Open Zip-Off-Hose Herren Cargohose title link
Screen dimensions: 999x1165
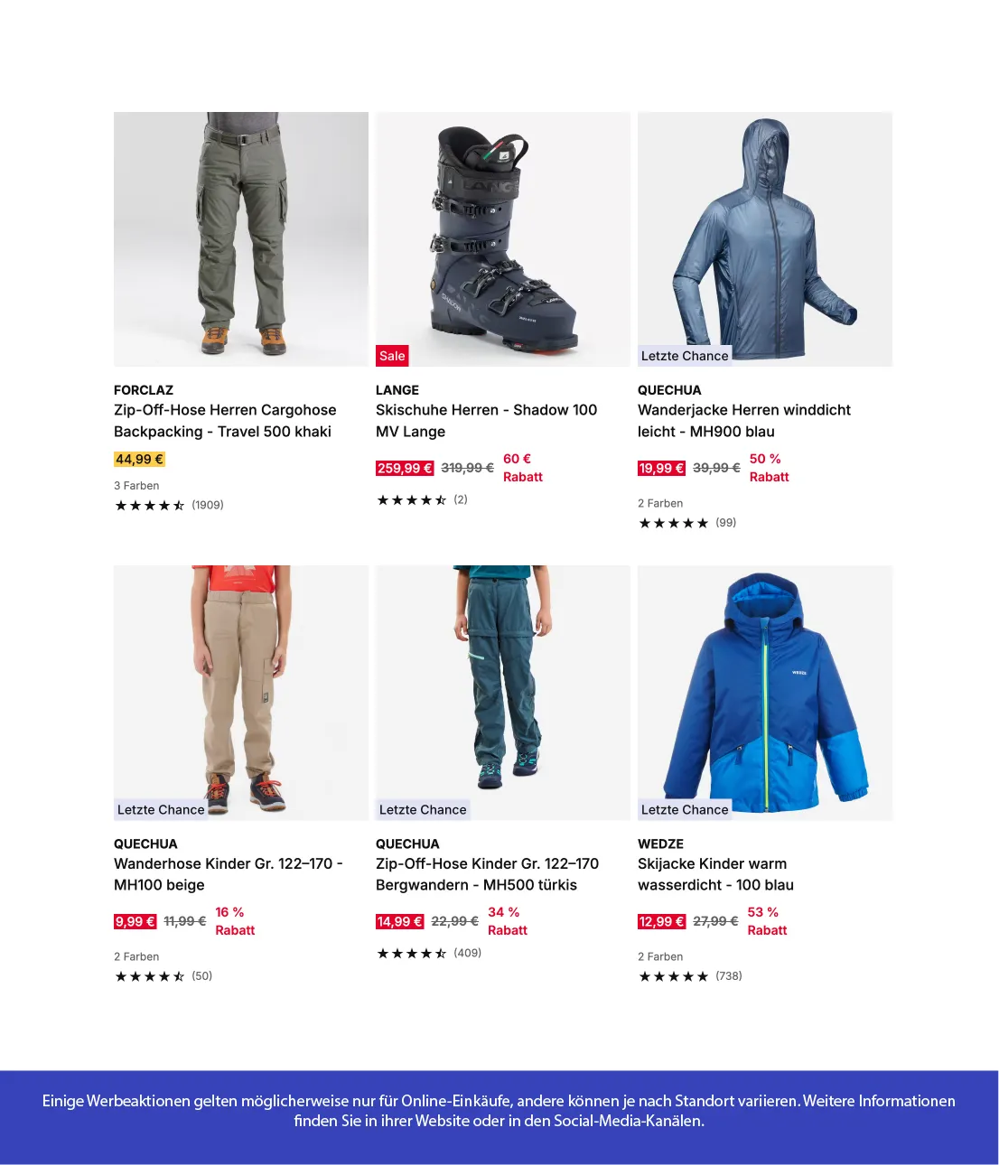click(225, 421)
